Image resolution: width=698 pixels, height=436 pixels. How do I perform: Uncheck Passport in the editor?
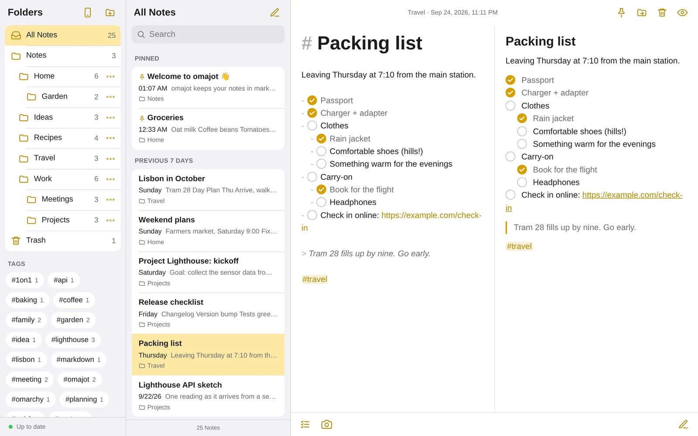click(x=312, y=100)
